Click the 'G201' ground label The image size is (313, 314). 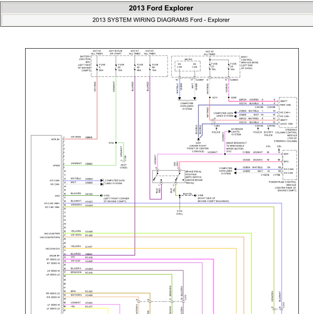click(x=198, y=143)
